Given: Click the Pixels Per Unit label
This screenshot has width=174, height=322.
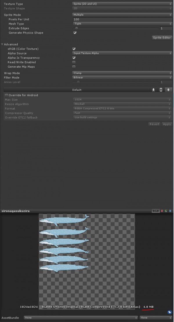Looking at the screenshot, I should click(19, 19).
